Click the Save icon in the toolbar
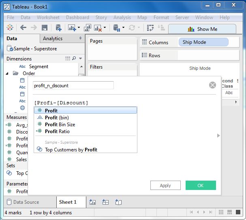The width and height of the screenshot is (246, 220). click(45, 28)
